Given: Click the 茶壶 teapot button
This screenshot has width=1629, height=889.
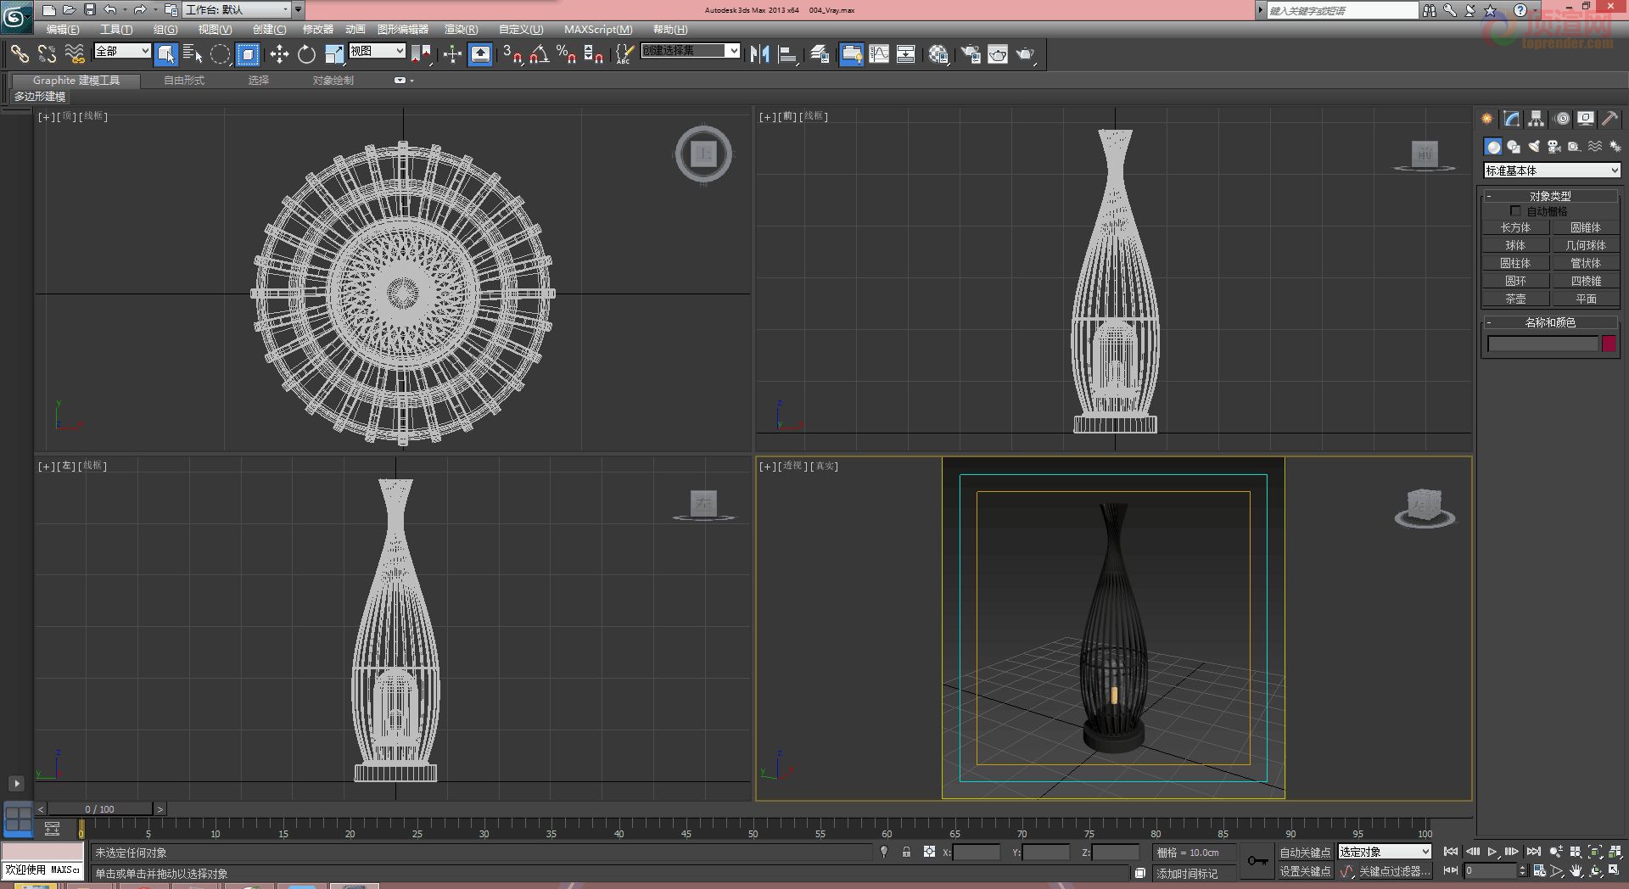Looking at the screenshot, I should [x=1515, y=299].
